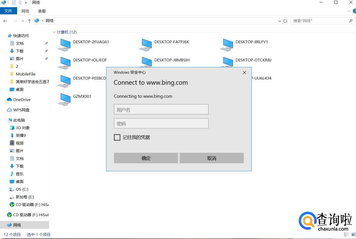The image size is (356, 239).
Task: Collapse the 计算机 (12) group
Action: click(54, 32)
